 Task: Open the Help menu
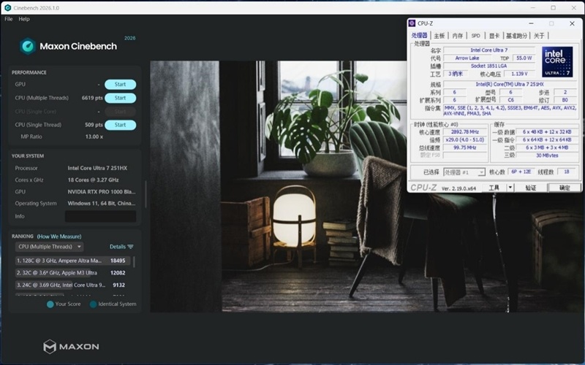24,19
